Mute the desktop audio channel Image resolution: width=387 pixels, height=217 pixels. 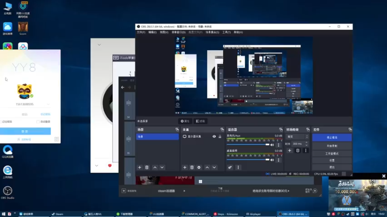pyautogui.click(x=272, y=160)
